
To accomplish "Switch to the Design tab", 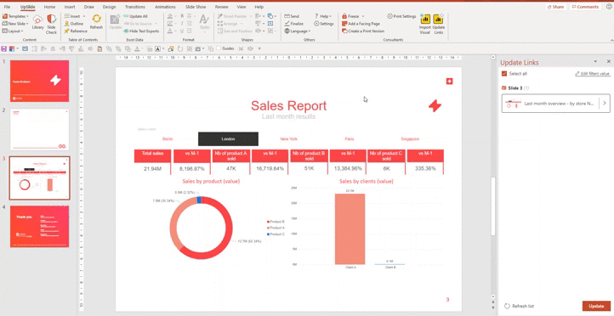I will pos(109,7).
